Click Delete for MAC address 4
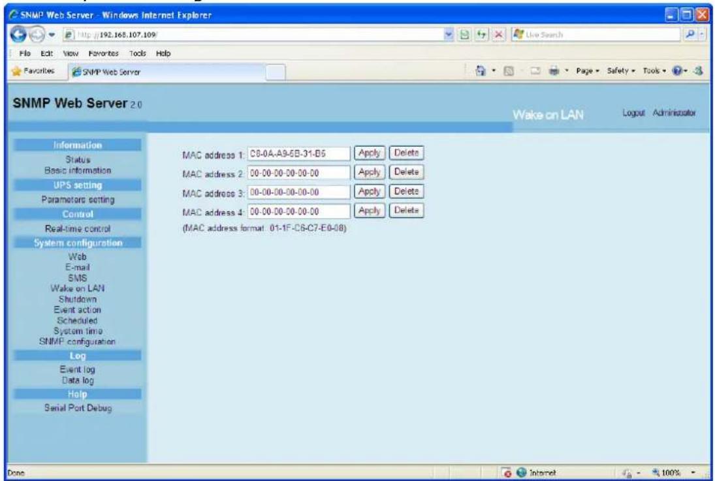 click(x=406, y=211)
